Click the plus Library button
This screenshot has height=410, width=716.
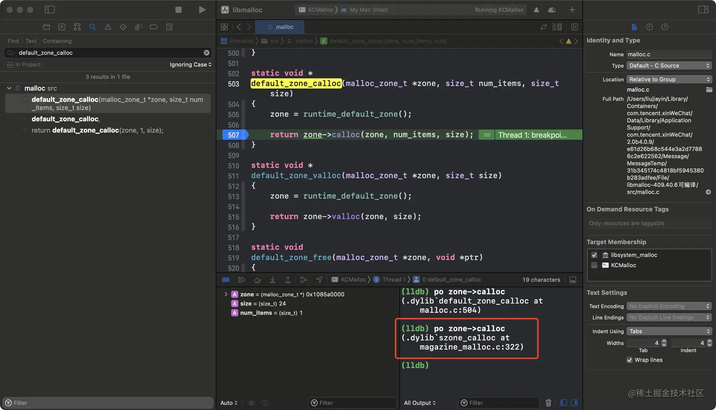[572, 9]
